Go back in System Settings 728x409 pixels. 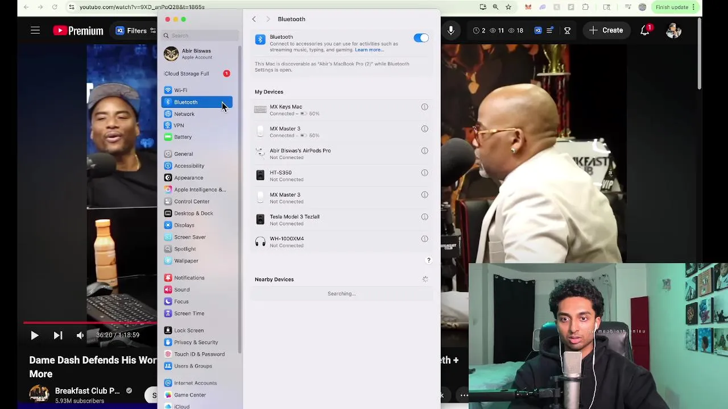[254, 19]
